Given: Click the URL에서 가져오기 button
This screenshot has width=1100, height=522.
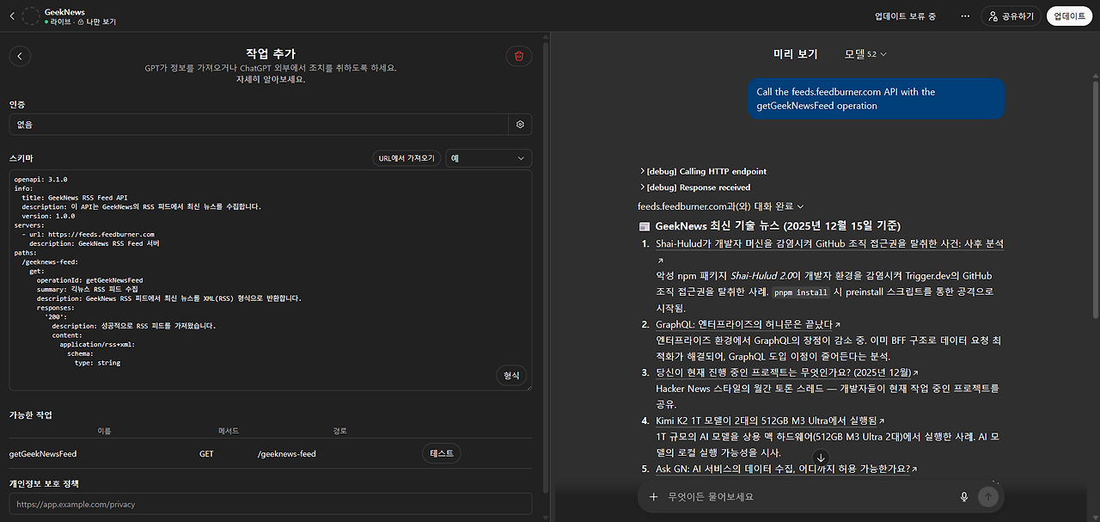Looking at the screenshot, I should tap(407, 158).
